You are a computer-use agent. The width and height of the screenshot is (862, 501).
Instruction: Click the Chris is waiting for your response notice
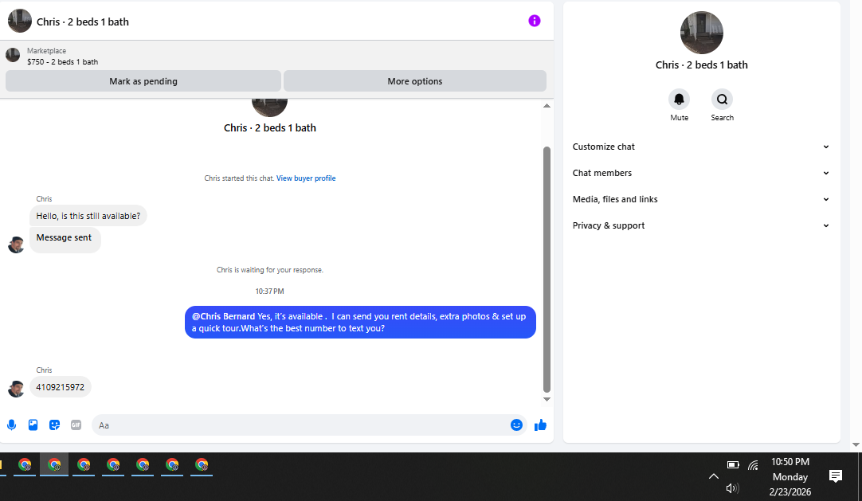point(269,270)
